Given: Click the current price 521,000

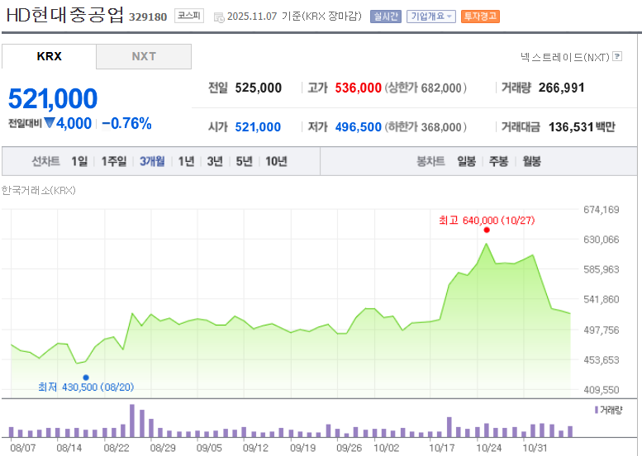Looking at the screenshot, I should (53, 98).
